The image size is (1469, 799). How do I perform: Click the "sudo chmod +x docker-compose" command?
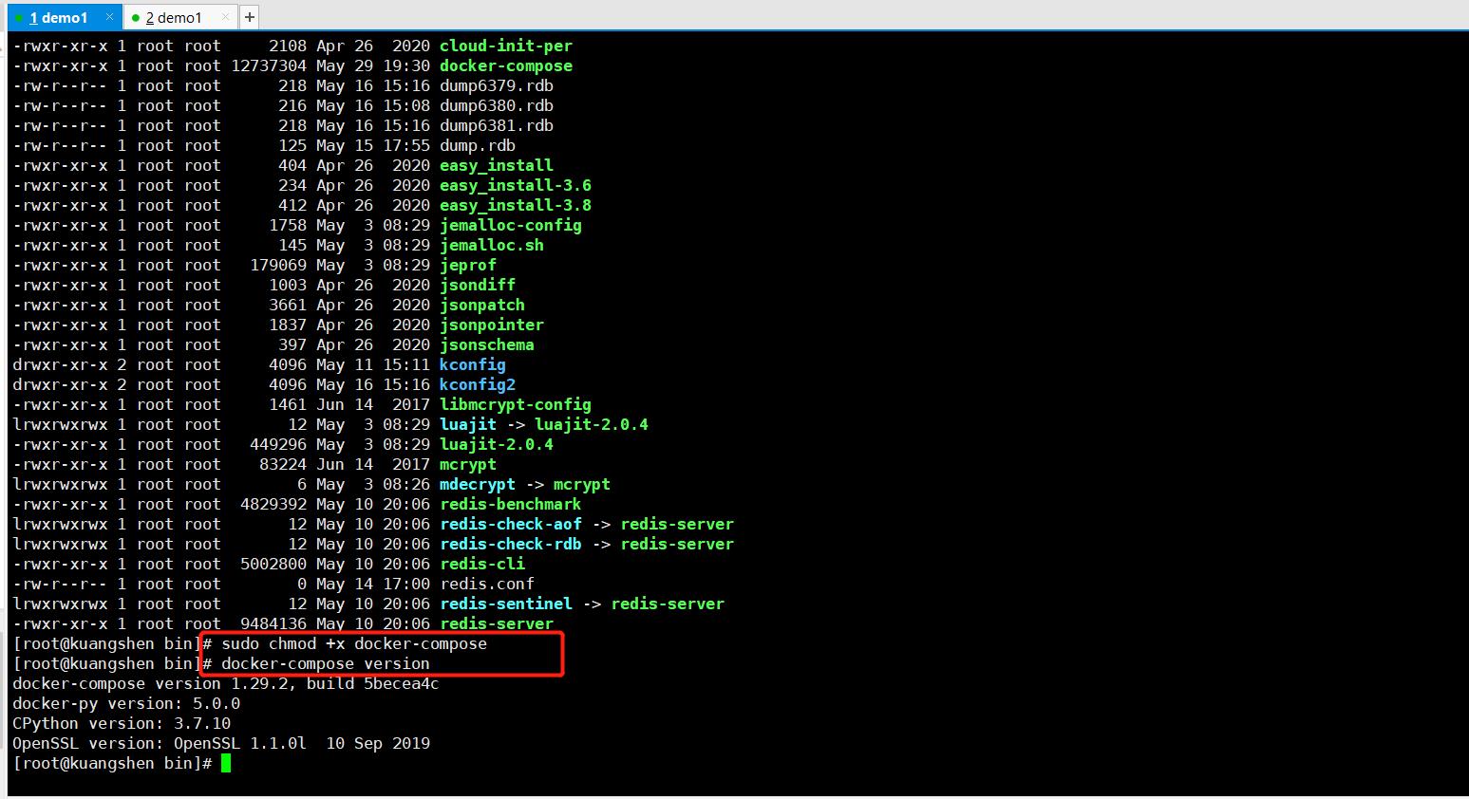pyautogui.click(x=354, y=643)
